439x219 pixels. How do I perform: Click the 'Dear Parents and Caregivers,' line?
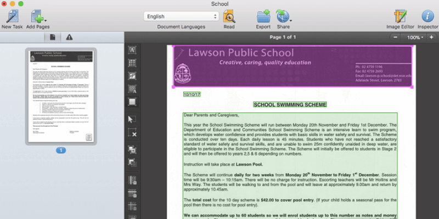(211, 115)
